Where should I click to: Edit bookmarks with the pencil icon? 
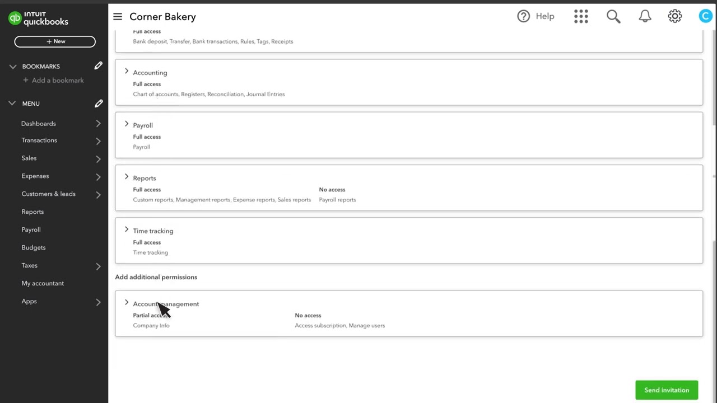click(x=99, y=66)
